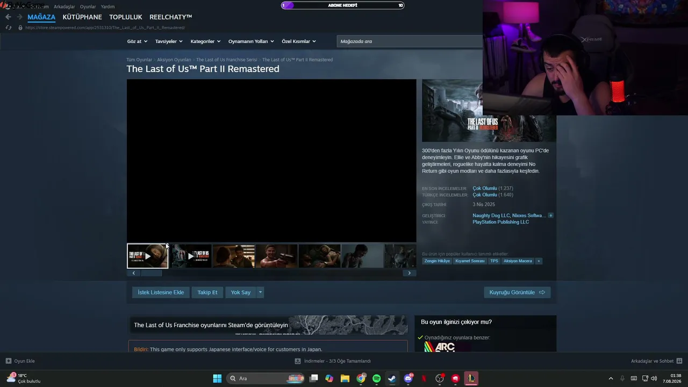Viewport: 688px width, 387px height.
Task: Select the Zengin Hikâye tag
Action: pyautogui.click(x=437, y=261)
